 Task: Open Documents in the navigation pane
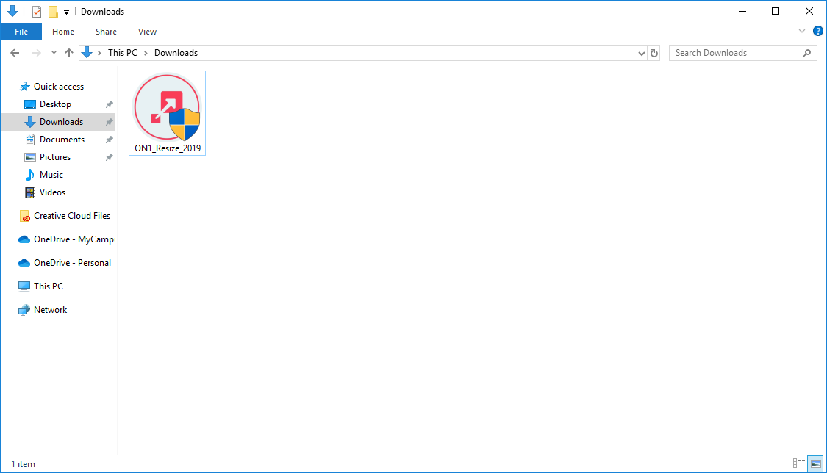point(62,140)
